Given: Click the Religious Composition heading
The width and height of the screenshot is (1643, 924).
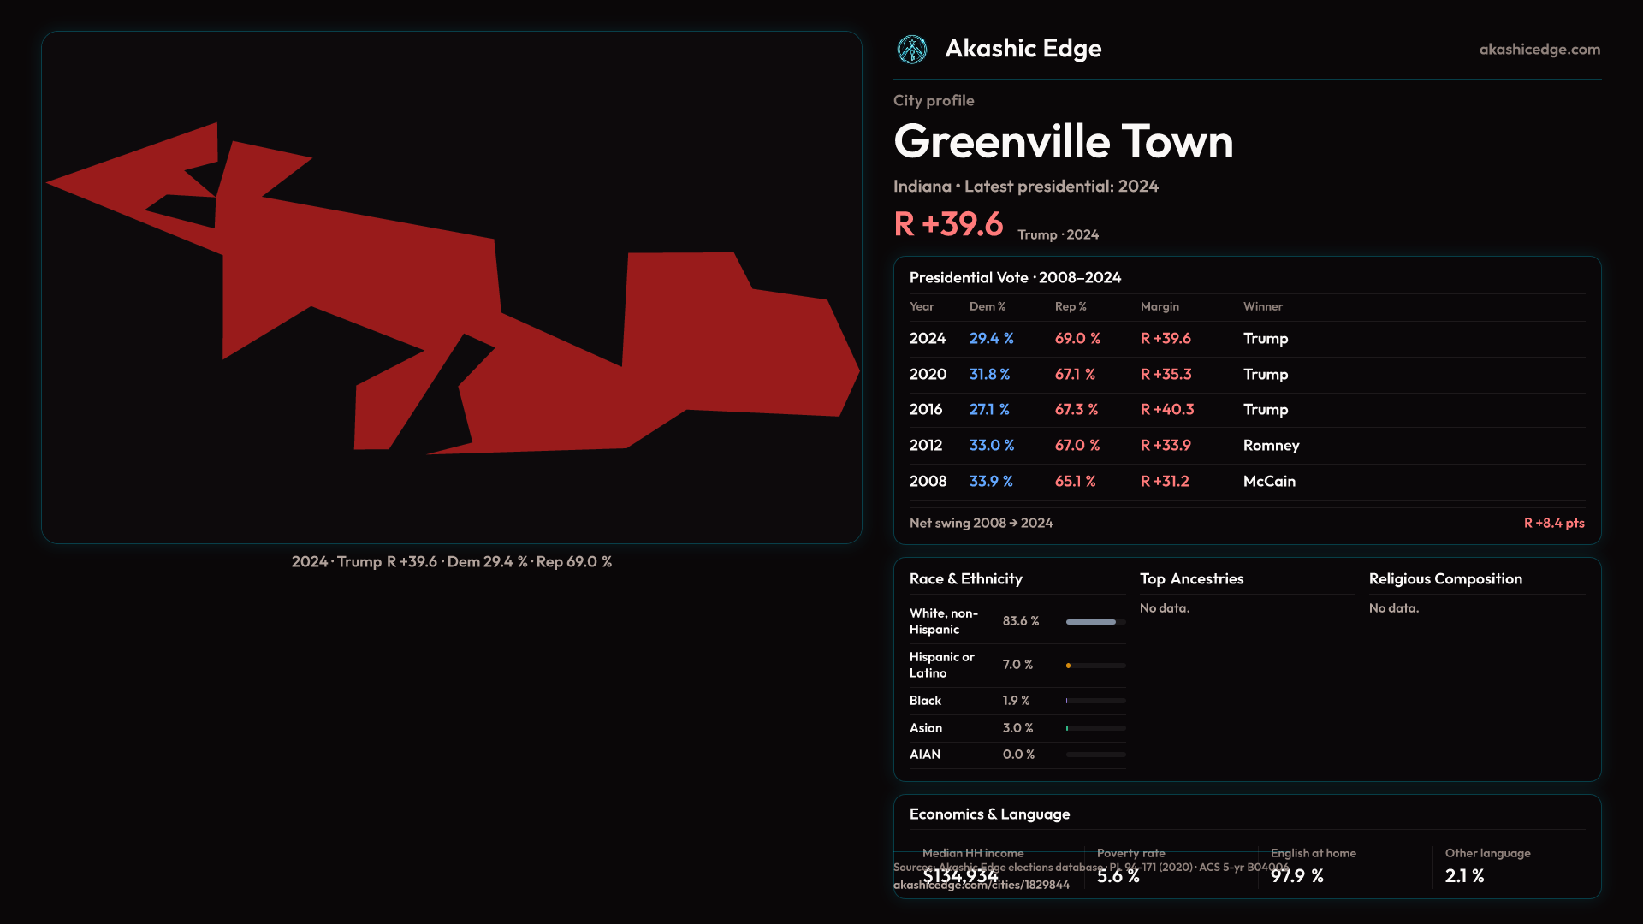Looking at the screenshot, I should tap(1444, 579).
